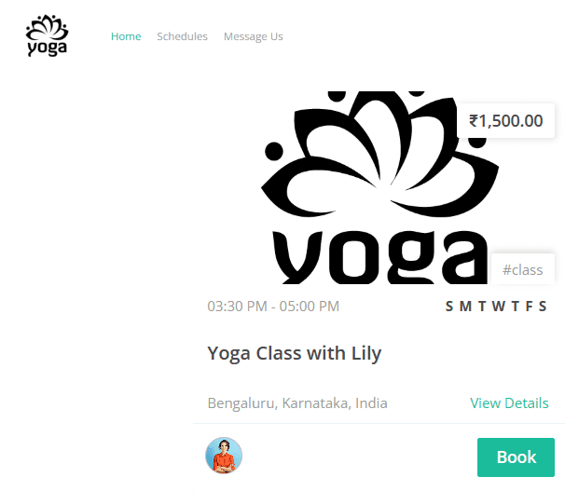Click the 03:30 PM - 05:00 PM time
Image resolution: width=565 pixels, height=491 pixels.
pyautogui.click(x=273, y=307)
